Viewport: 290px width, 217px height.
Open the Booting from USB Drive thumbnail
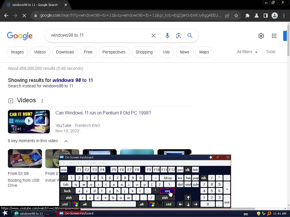[25, 159]
